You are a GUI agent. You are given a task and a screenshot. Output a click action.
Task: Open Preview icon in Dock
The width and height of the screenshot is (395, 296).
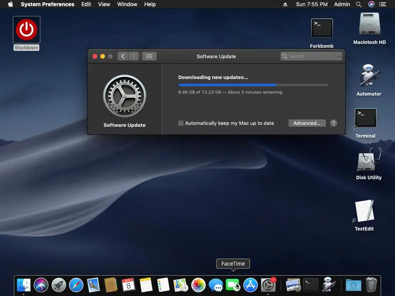click(293, 285)
